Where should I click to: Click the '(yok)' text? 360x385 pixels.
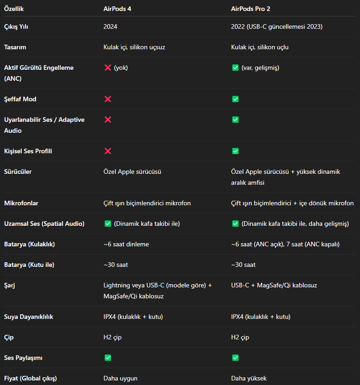coord(121,68)
